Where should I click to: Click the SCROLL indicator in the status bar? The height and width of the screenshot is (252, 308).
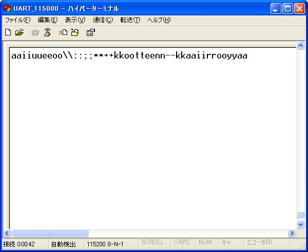click(x=152, y=242)
